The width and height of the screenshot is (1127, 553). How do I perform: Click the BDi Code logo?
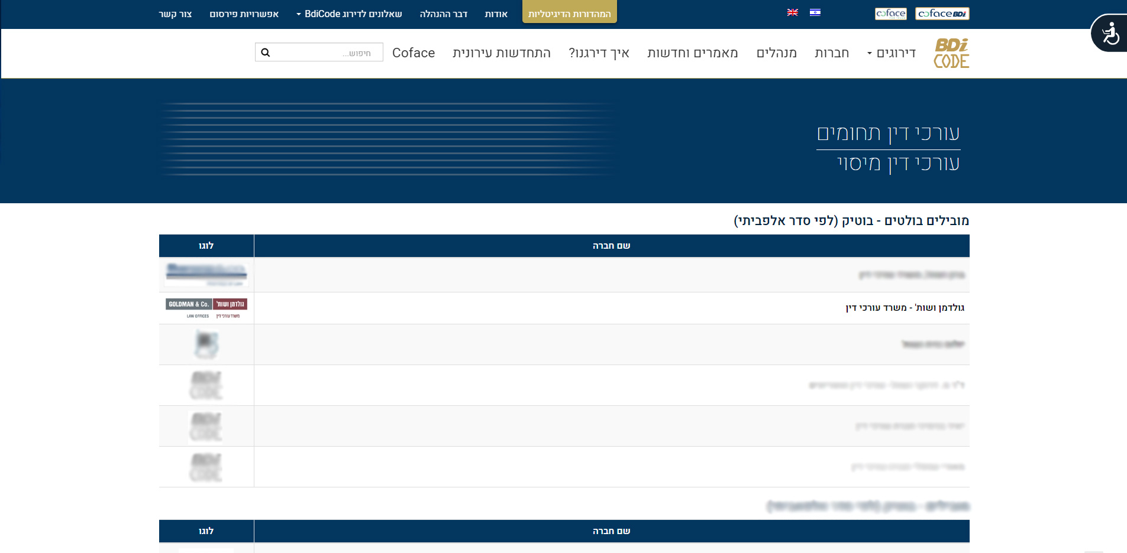(x=951, y=53)
